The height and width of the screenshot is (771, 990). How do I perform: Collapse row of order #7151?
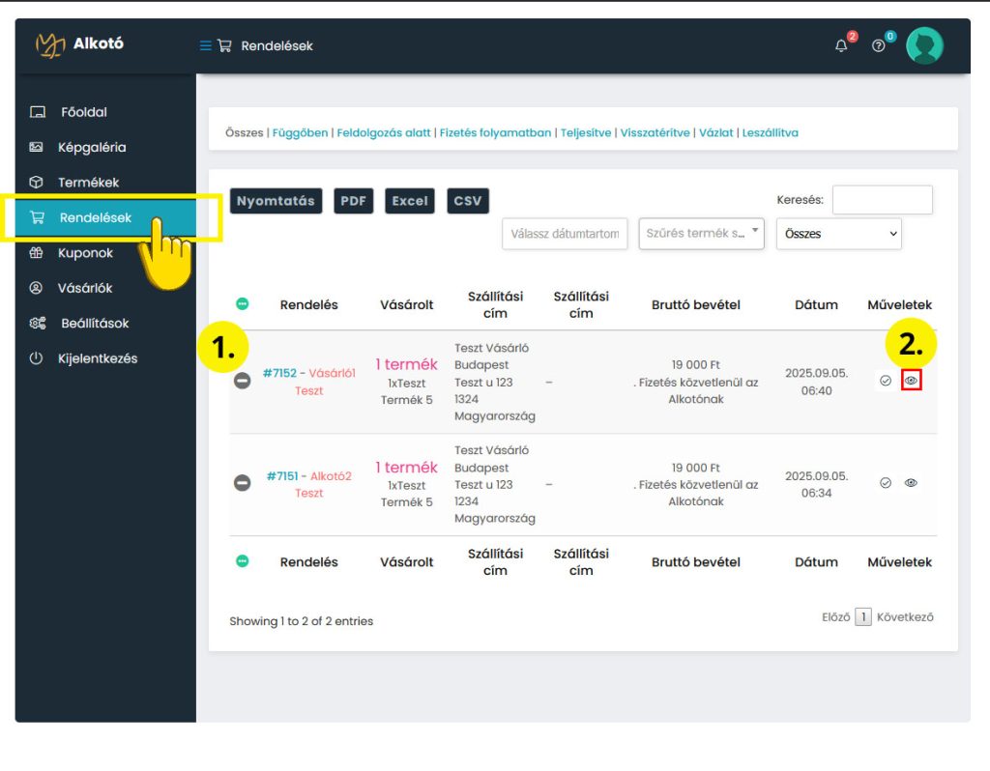[243, 483]
